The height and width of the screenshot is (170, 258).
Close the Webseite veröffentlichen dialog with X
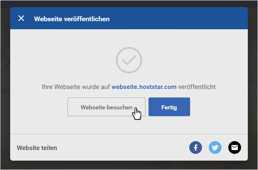point(21,18)
